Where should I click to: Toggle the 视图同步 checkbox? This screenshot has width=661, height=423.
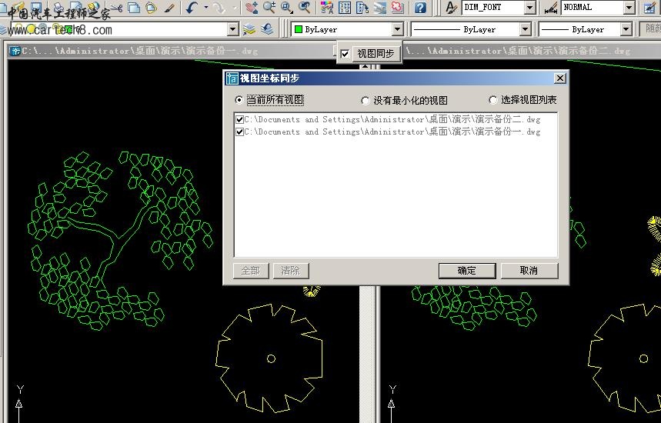coord(345,54)
